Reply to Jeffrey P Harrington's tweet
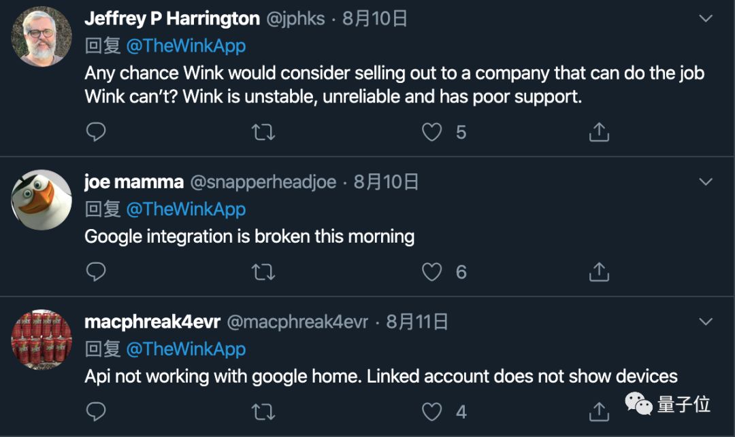 96,132
